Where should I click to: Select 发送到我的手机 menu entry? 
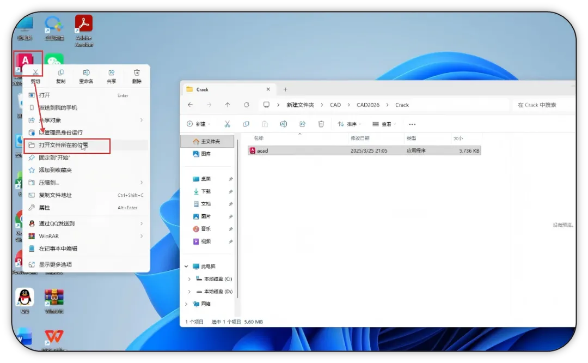pos(86,108)
